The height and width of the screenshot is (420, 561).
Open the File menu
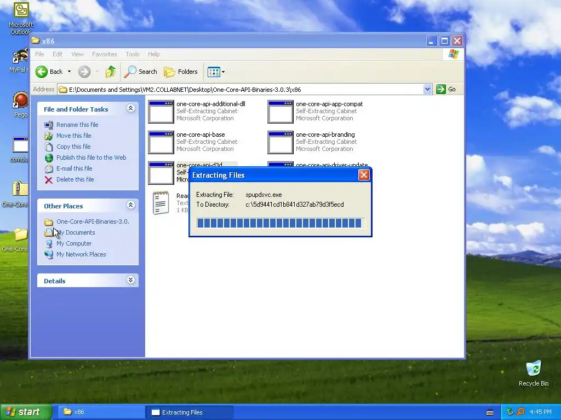pyautogui.click(x=39, y=54)
